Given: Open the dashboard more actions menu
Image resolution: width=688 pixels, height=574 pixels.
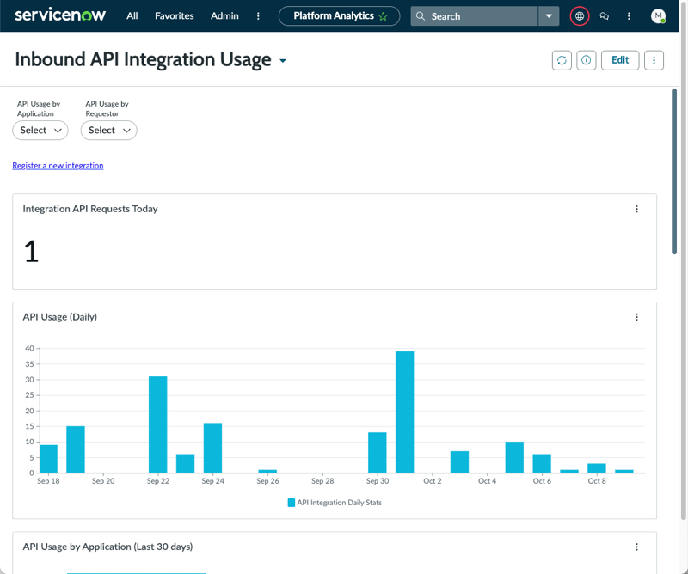Looking at the screenshot, I should click(x=654, y=60).
